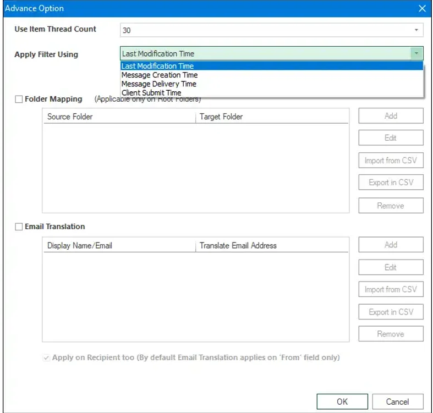Dismiss dialog using the Cancel button
The height and width of the screenshot is (413, 433).
pos(398,401)
